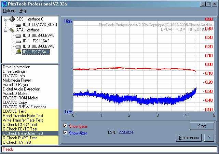The image size is (219, 154).
Task: Open Read Transfer Rate Test
Action: point(23,116)
